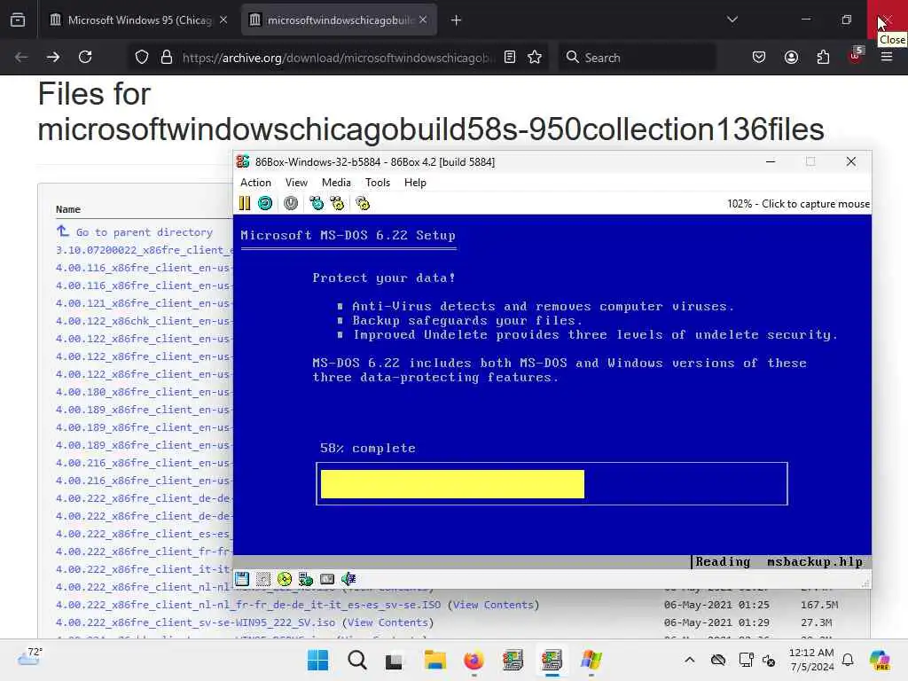Open tracking protection shield icon
This screenshot has height=681, width=908.
tap(141, 58)
